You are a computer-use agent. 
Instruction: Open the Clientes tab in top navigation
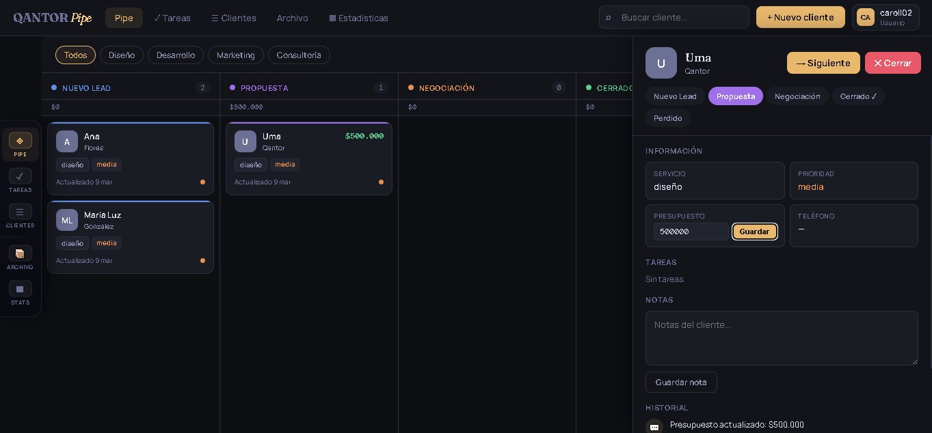tap(233, 18)
